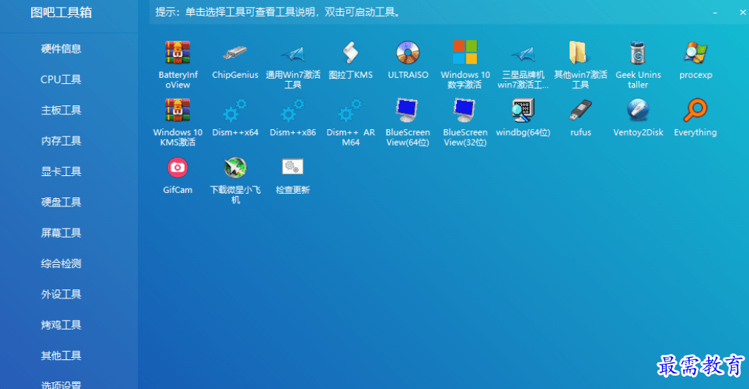
Task: Open the 其他工具 category
Action: point(61,356)
